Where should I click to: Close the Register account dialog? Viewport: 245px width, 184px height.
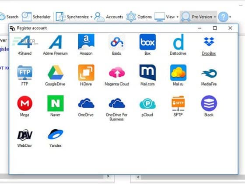pyautogui.click(x=230, y=28)
